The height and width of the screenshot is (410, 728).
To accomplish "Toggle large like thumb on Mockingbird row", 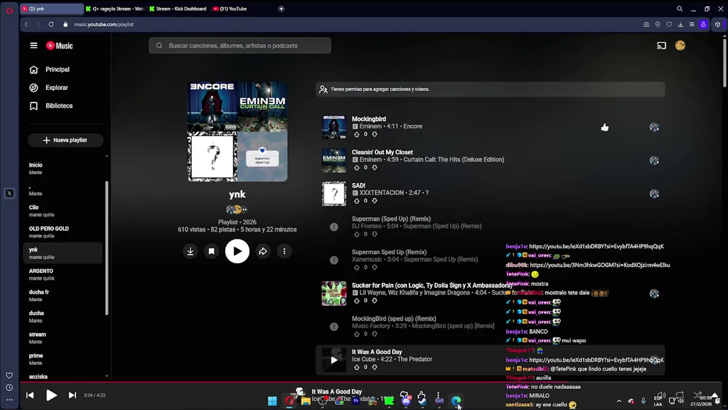I will pyautogui.click(x=605, y=128).
